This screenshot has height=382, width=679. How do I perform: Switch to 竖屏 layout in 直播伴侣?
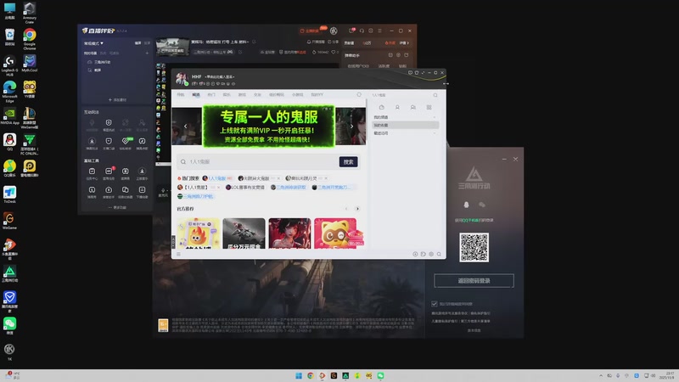click(147, 43)
